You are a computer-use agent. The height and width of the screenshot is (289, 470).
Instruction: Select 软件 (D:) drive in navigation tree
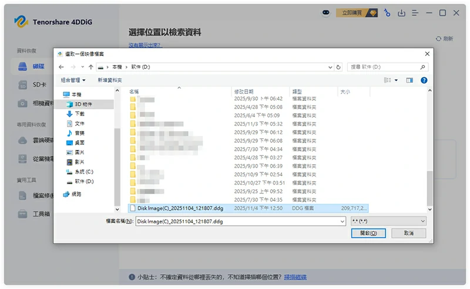coord(80,181)
